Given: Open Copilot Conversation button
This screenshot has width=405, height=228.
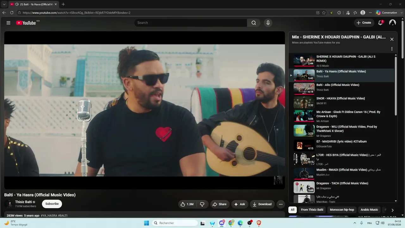Looking at the screenshot, I should click(387, 13).
